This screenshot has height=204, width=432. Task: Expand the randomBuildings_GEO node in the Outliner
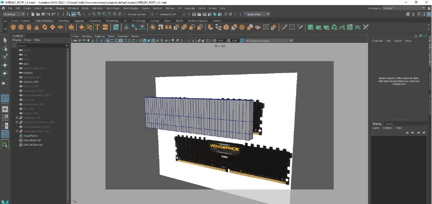click(17, 131)
